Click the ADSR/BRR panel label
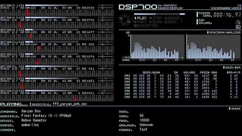The width and height of the screenshot is (242, 136). 232,67
